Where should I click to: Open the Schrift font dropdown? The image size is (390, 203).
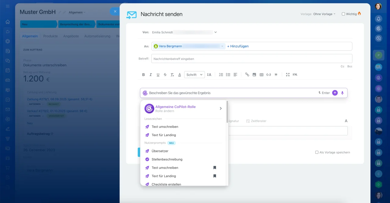pyautogui.click(x=194, y=75)
